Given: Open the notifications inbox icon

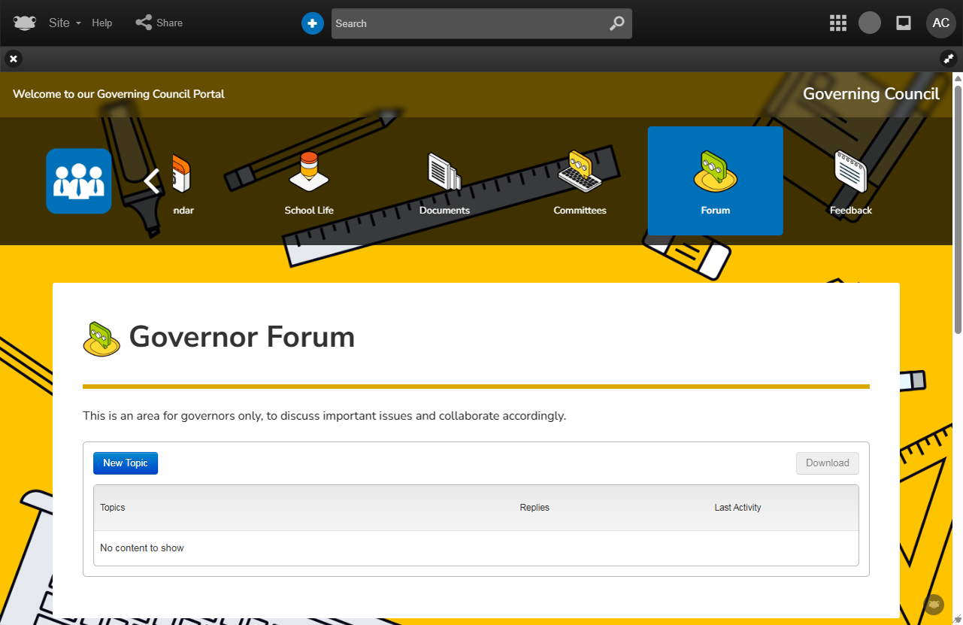Looking at the screenshot, I should (x=904, y=23).
